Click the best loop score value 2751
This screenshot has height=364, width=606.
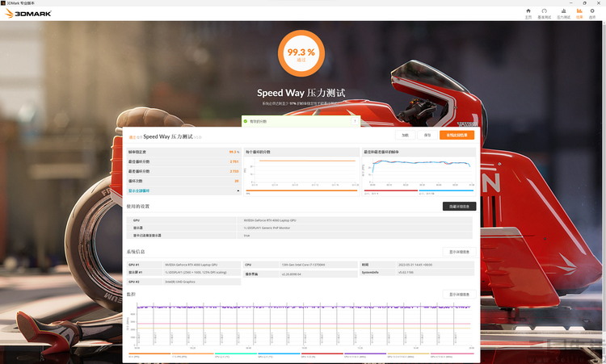click(234, 161)
